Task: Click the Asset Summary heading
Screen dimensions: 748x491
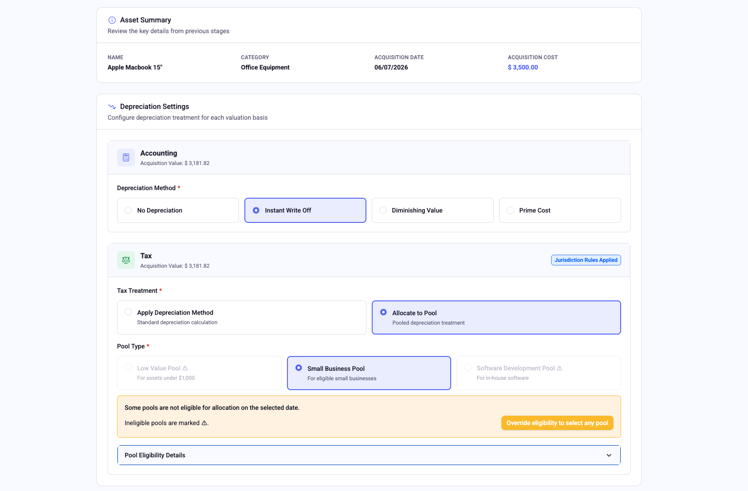Action: click(x=146, y=20)
